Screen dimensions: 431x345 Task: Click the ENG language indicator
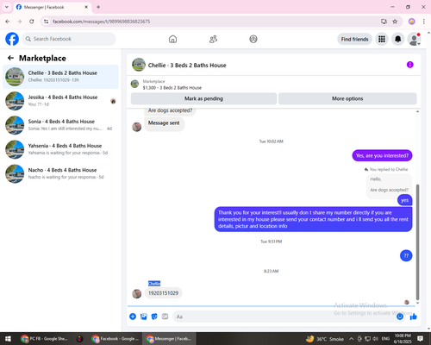385,339
